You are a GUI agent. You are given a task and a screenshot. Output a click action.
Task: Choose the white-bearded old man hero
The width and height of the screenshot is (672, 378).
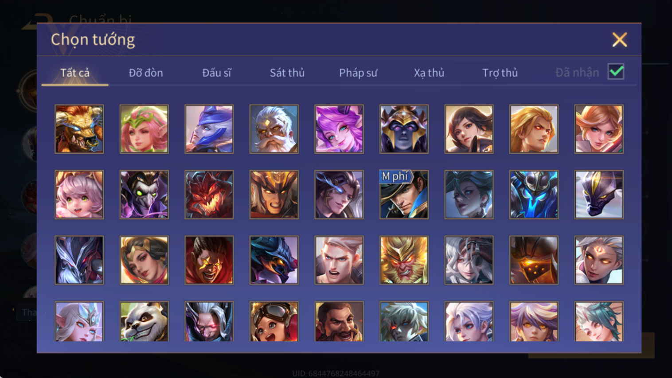point(274,129)
